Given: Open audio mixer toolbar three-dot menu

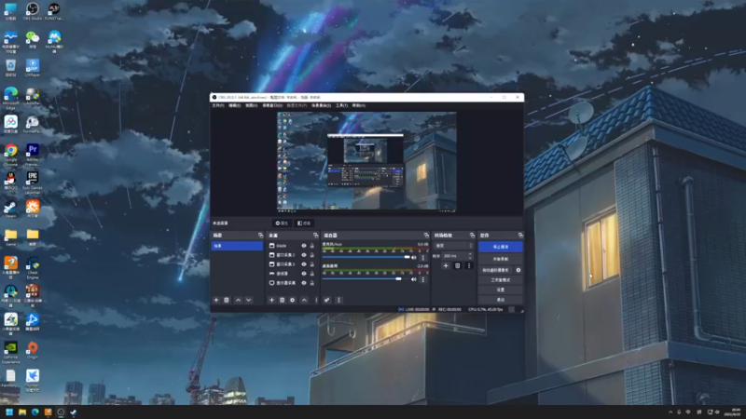Looking at the screenshot, I should pyautogui.click(x=338, y=300).
